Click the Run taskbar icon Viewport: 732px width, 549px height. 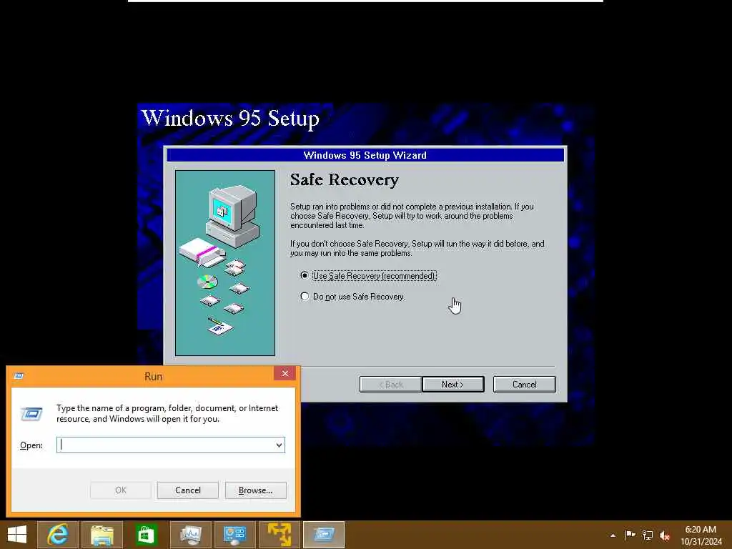pos(324,535)
